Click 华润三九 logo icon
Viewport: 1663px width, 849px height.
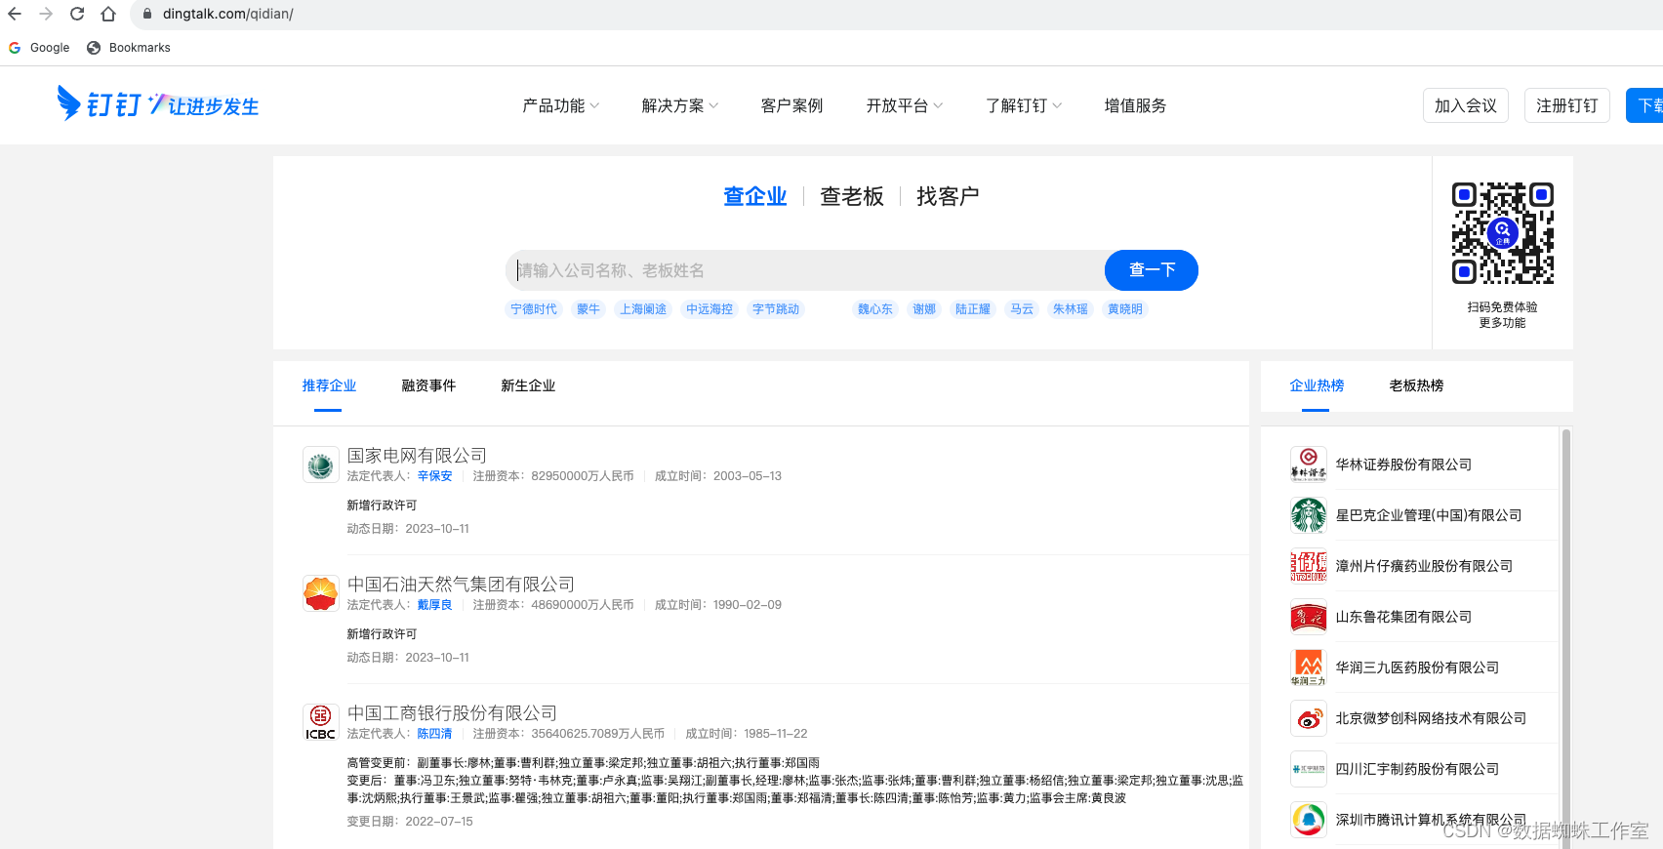1308,667
